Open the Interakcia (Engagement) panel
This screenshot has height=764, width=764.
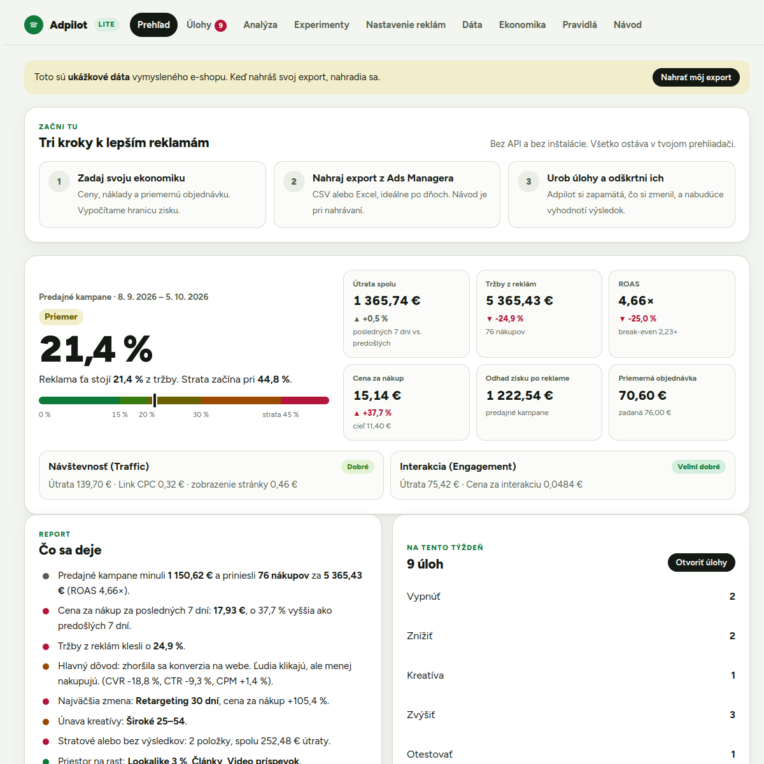563,476
